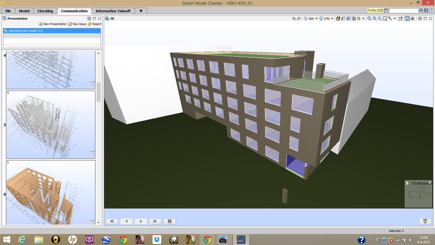
Task: Activate the Spin navigation tool
Action: click(309, 19)
